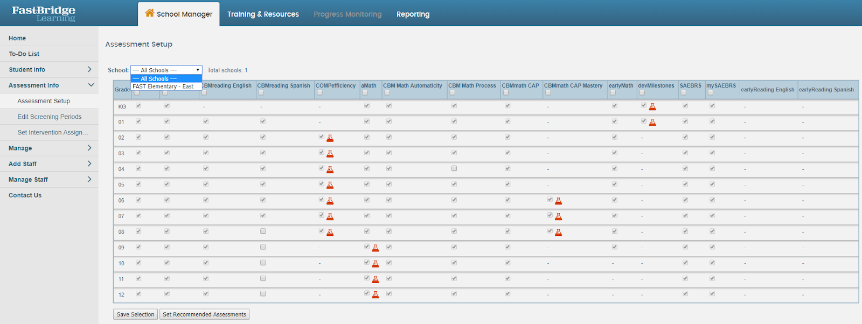
Task: Switch to the School Manager tab
Action: click(179, 14)
